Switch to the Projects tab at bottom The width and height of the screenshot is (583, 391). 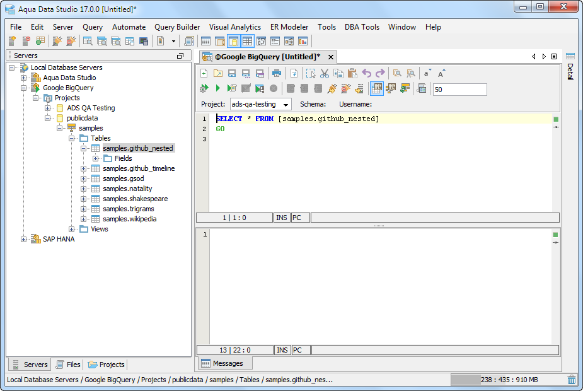(107, 365)
